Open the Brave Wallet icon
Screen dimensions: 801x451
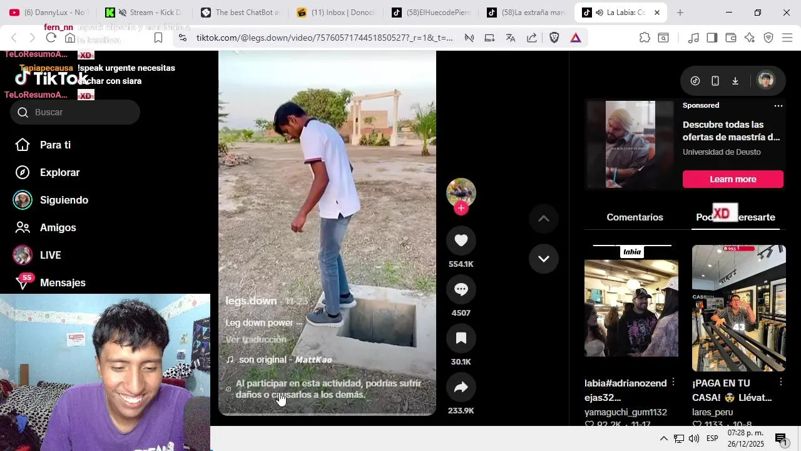pyautogui.click(x=731, y=38)
